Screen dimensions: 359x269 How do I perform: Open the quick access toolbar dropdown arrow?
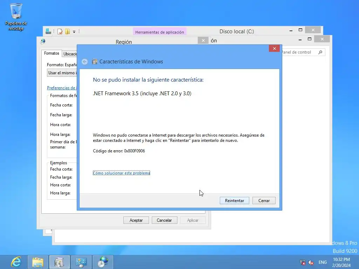pos(74,32)
